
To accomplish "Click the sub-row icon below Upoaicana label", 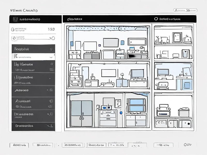I will coord(16,83).
